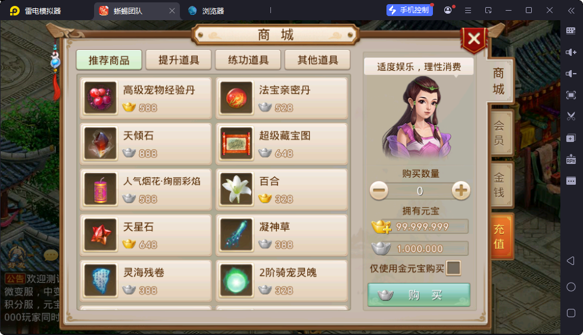Select the 其他道具 tab

point(317,60)
